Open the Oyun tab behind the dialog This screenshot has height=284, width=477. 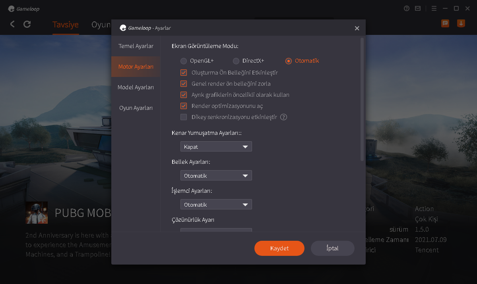[x=101, y=25]
